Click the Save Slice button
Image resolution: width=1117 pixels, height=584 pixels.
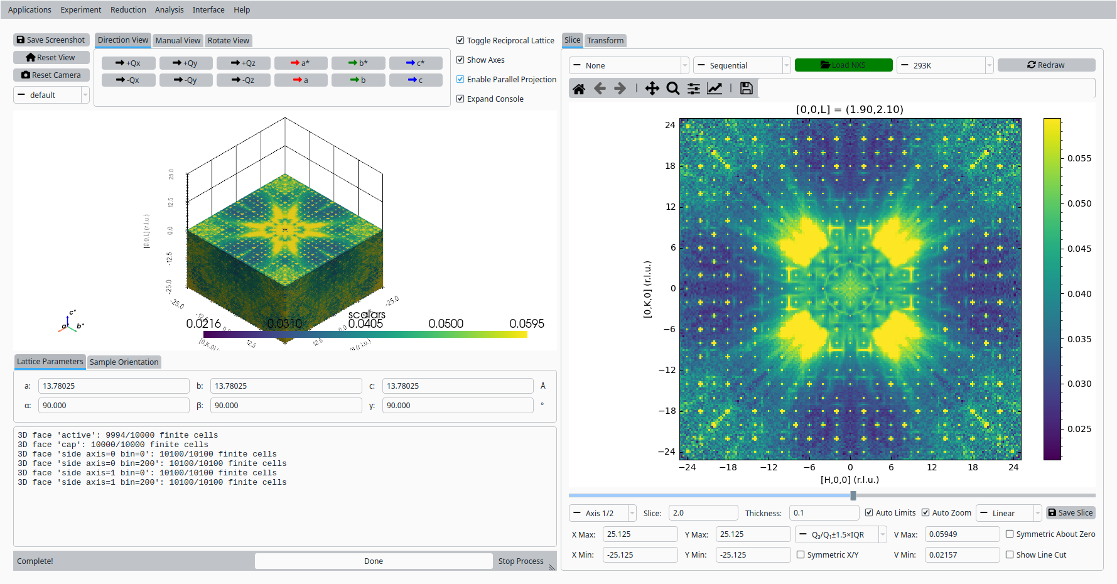tap(1071, 512)
